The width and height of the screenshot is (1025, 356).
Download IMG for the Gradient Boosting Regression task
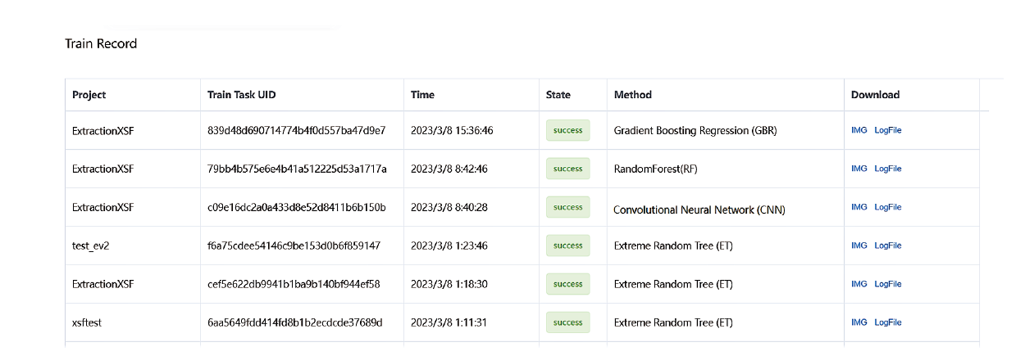point(859,130)
